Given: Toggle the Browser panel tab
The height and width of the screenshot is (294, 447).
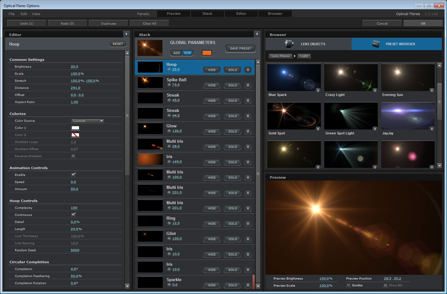Looking at the screenshot, I should pos(275,14).
